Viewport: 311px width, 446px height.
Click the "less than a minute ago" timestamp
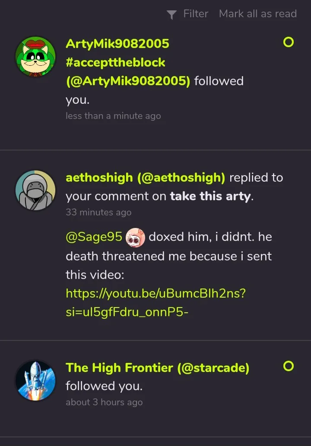[113, 116]
